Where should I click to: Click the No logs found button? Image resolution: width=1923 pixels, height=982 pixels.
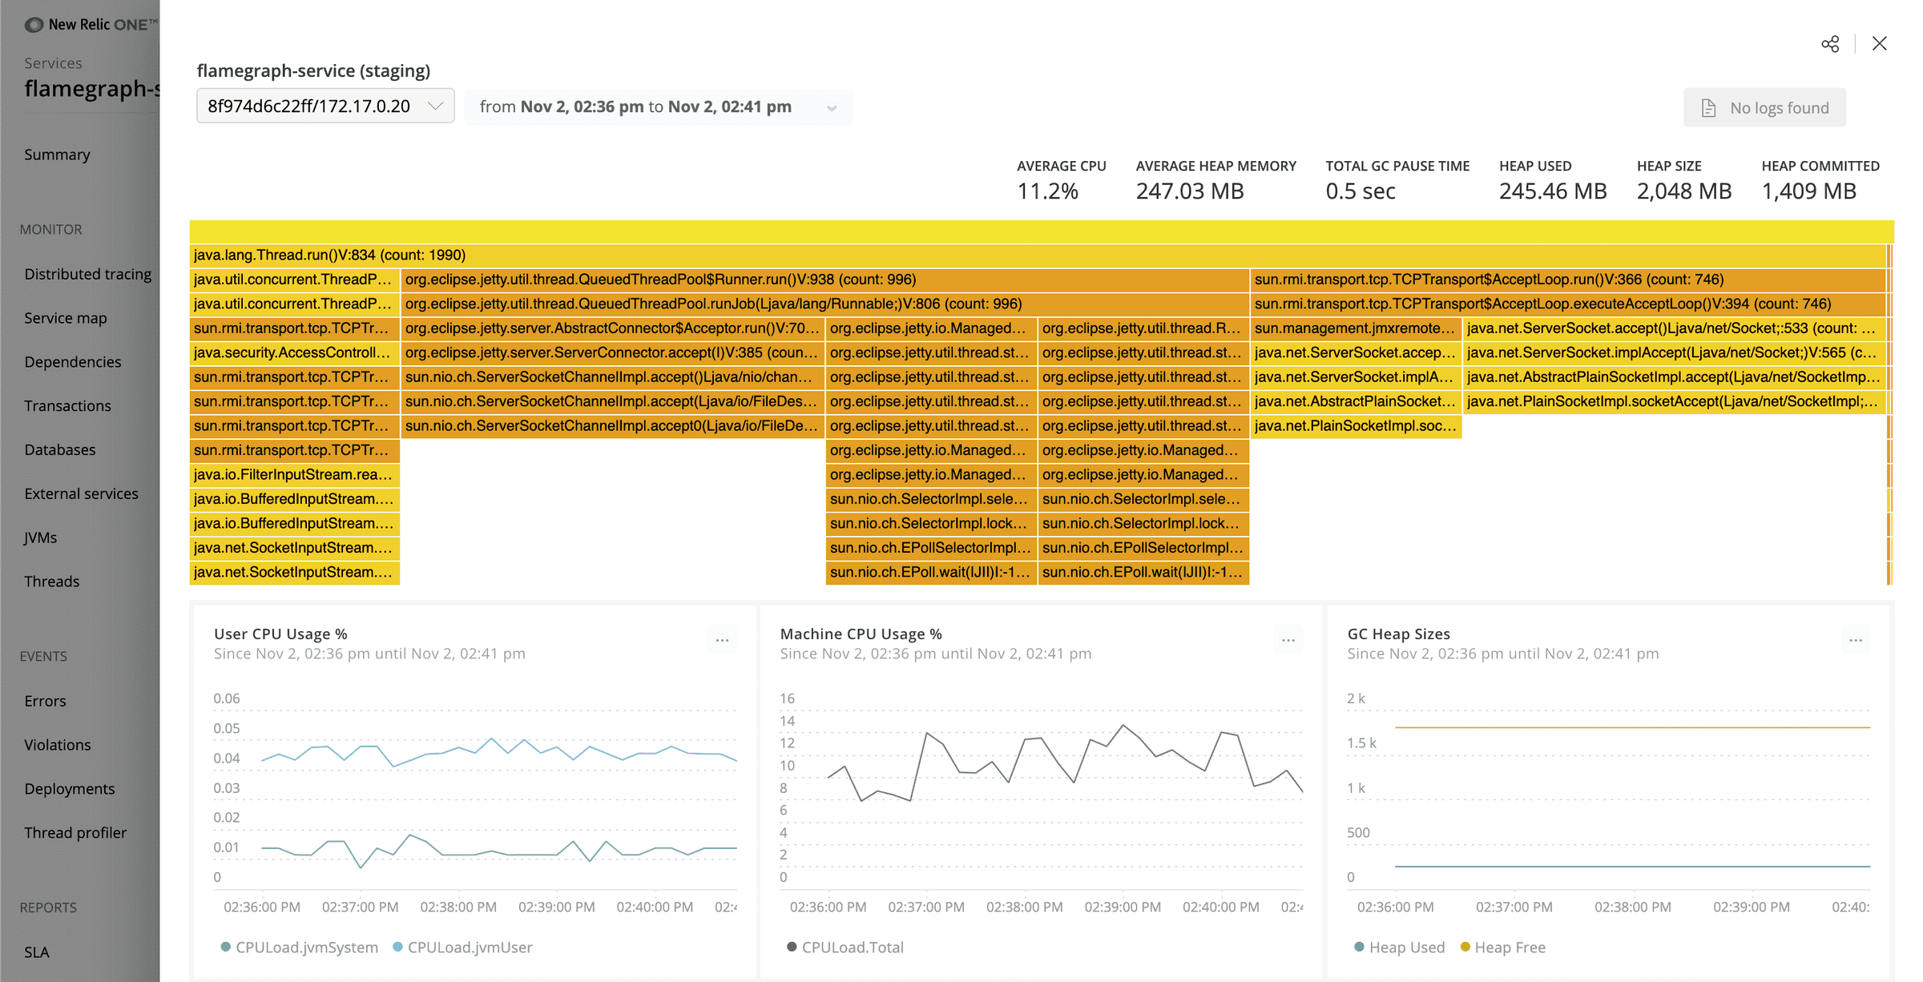point(1764,108)
